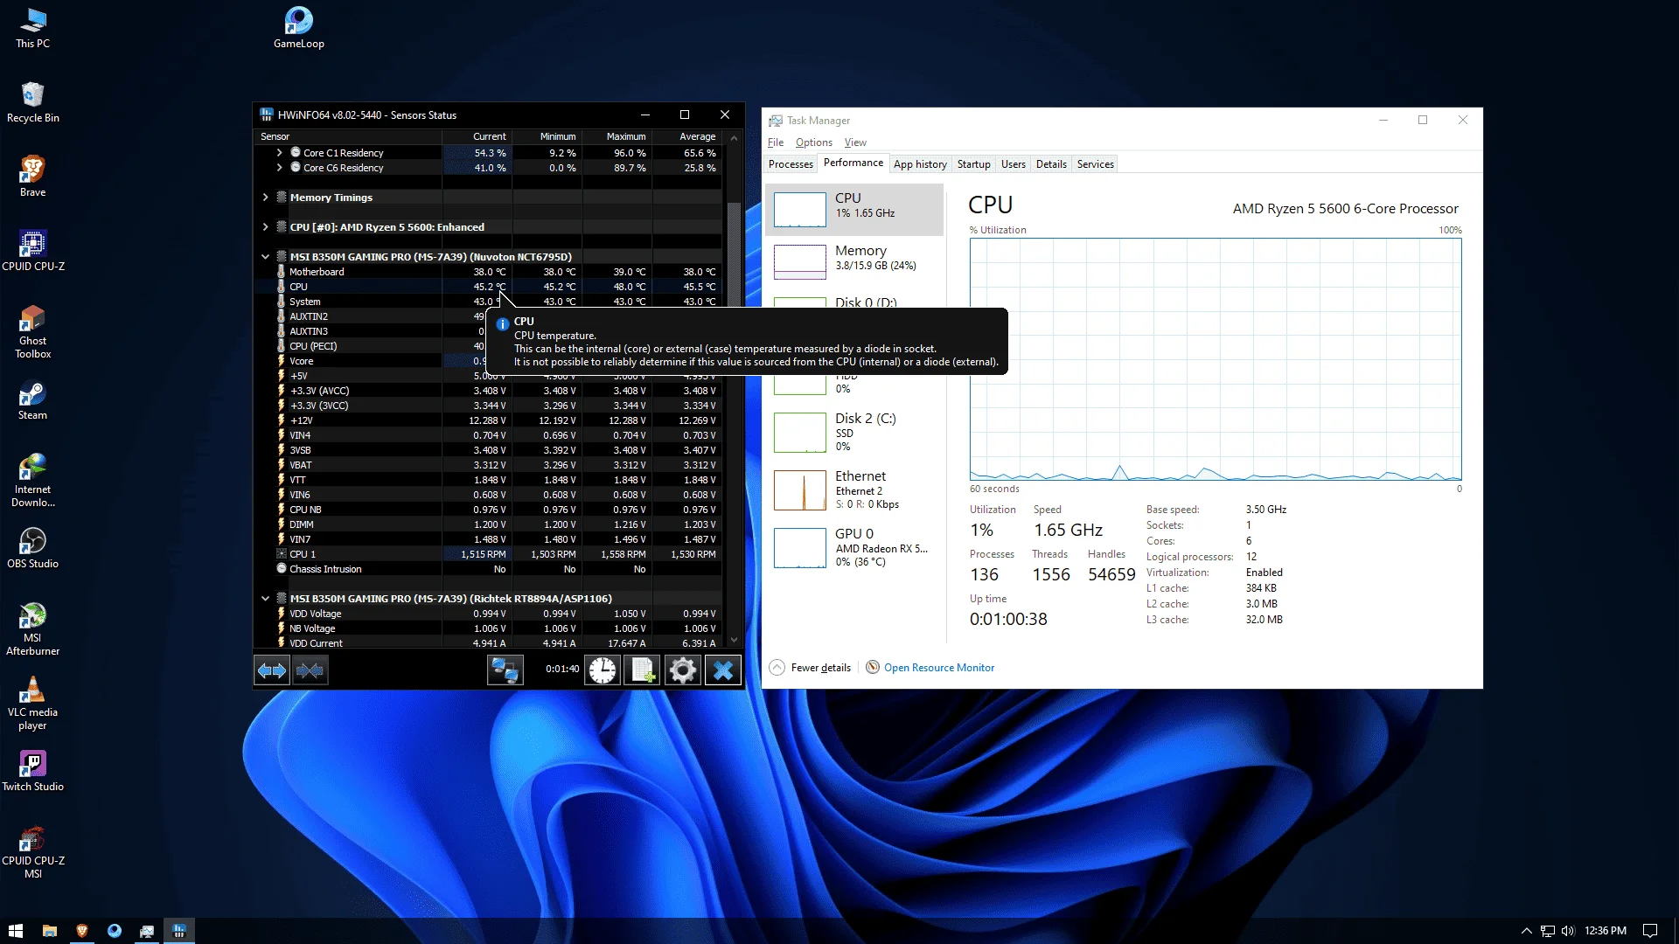The width and height of the screenshot is (1679, 944).
Task: Select Disk 2 (C:) in the Performance sidebar
Action: [x=854, y=433]
